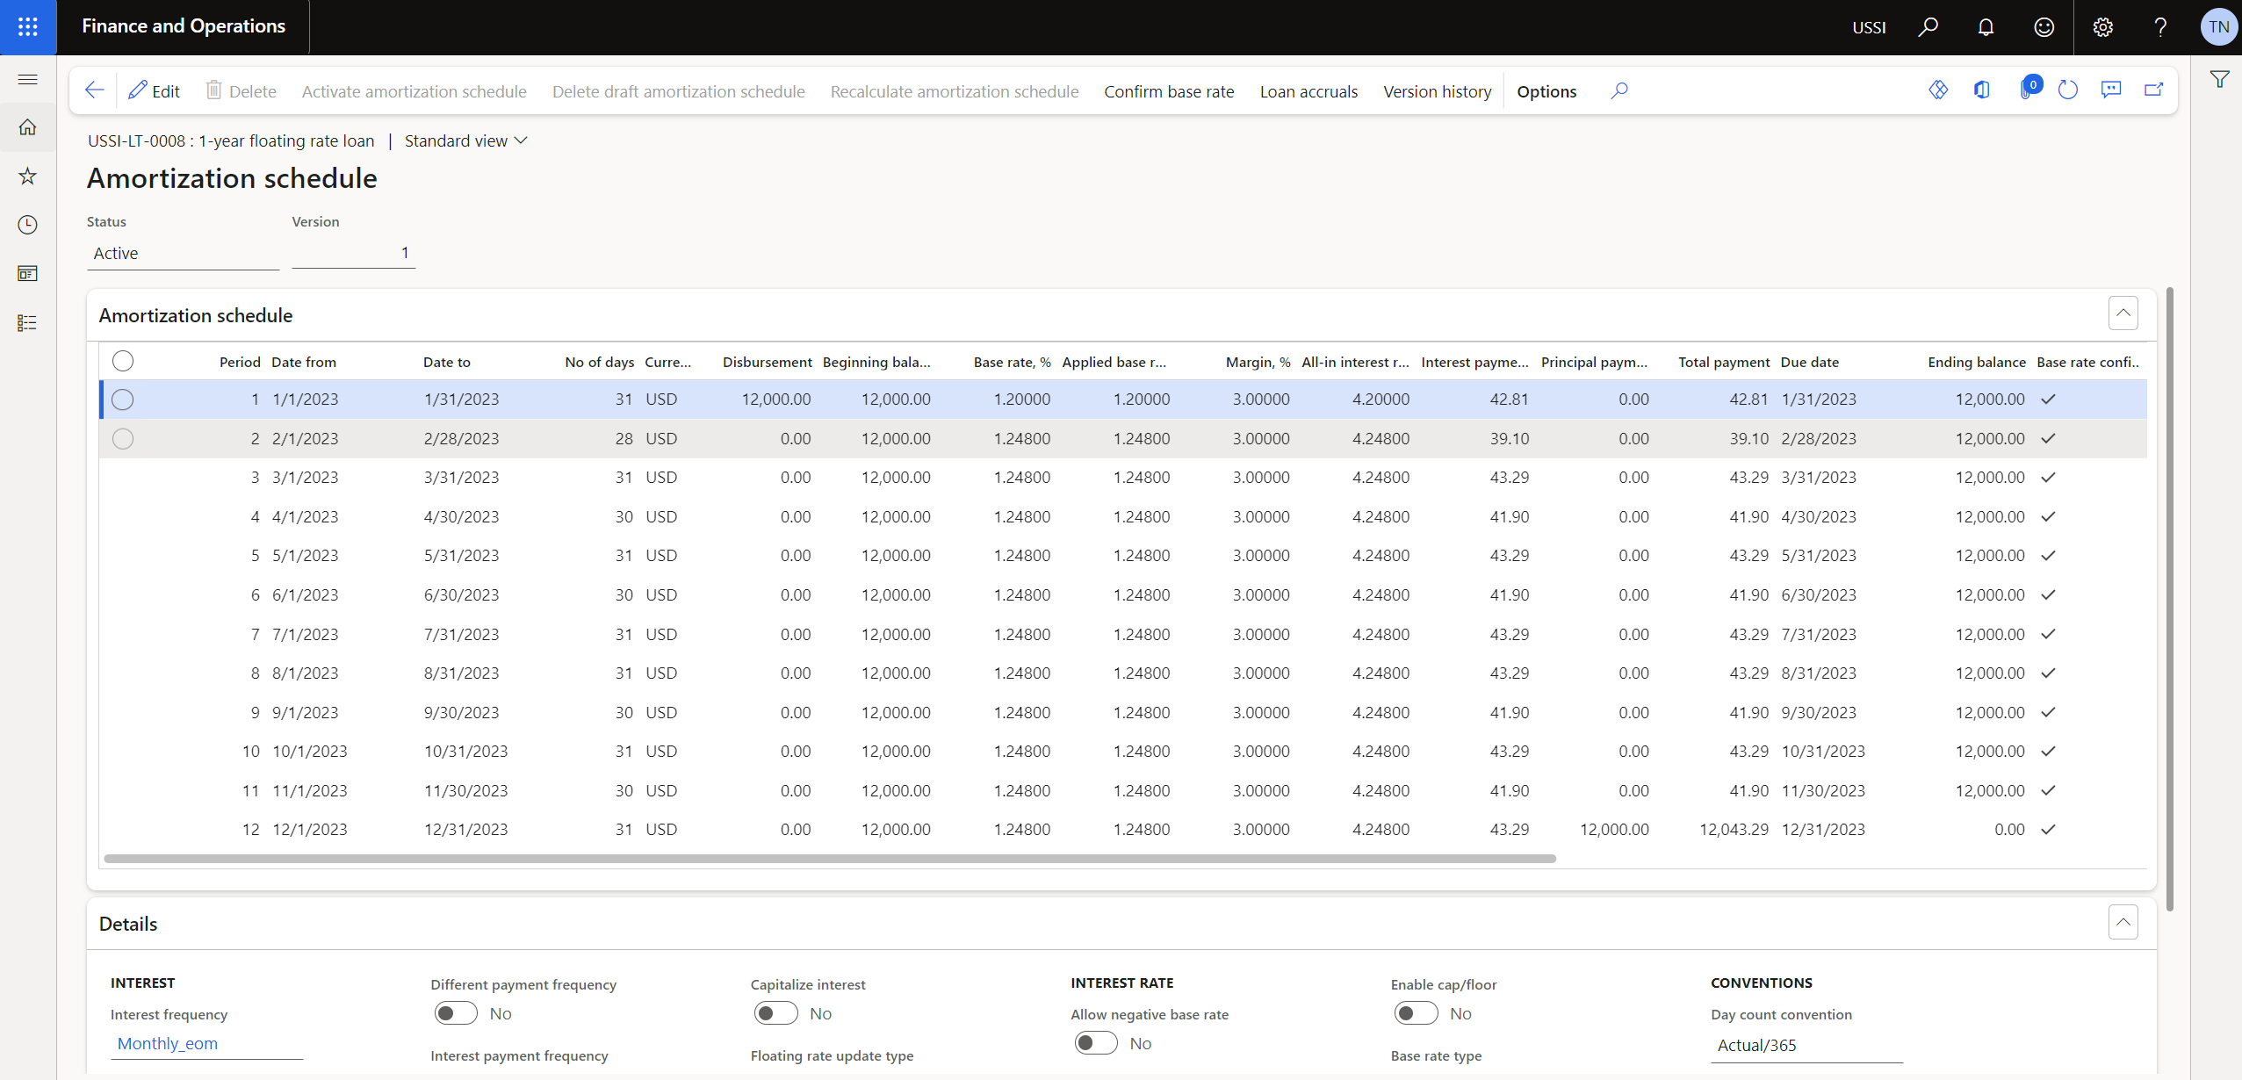Screen dimensions: 2242x1080
Task: Select the Home icon in the sidebar
Action: click(x=27, y=126)
